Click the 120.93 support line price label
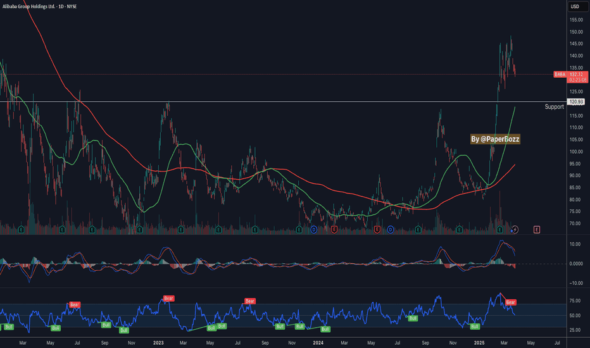 click(x=576, y=102)
